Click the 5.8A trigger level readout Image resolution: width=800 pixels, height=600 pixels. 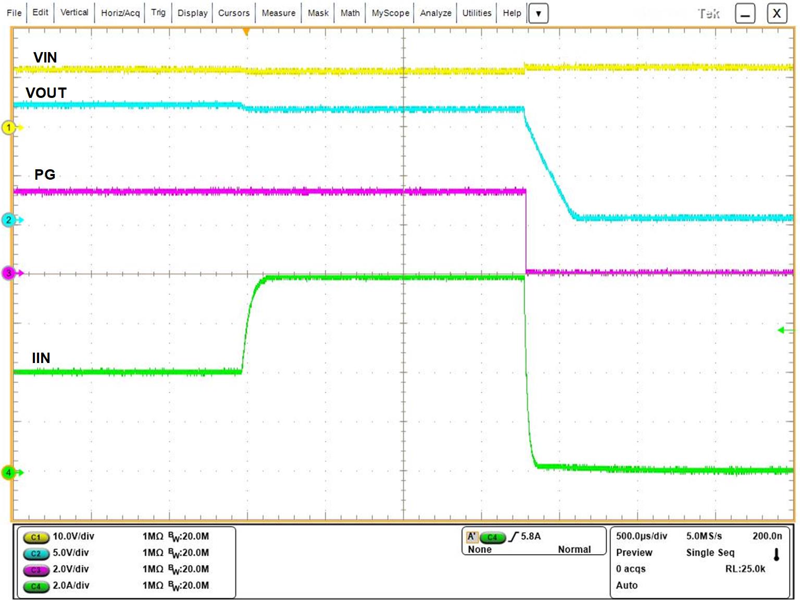pyautogui.click(x=531, y=536)
